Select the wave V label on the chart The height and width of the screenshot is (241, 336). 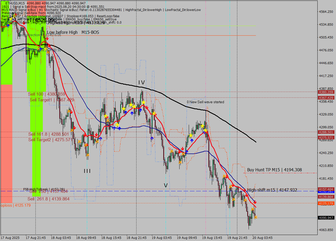coord(166,185)
